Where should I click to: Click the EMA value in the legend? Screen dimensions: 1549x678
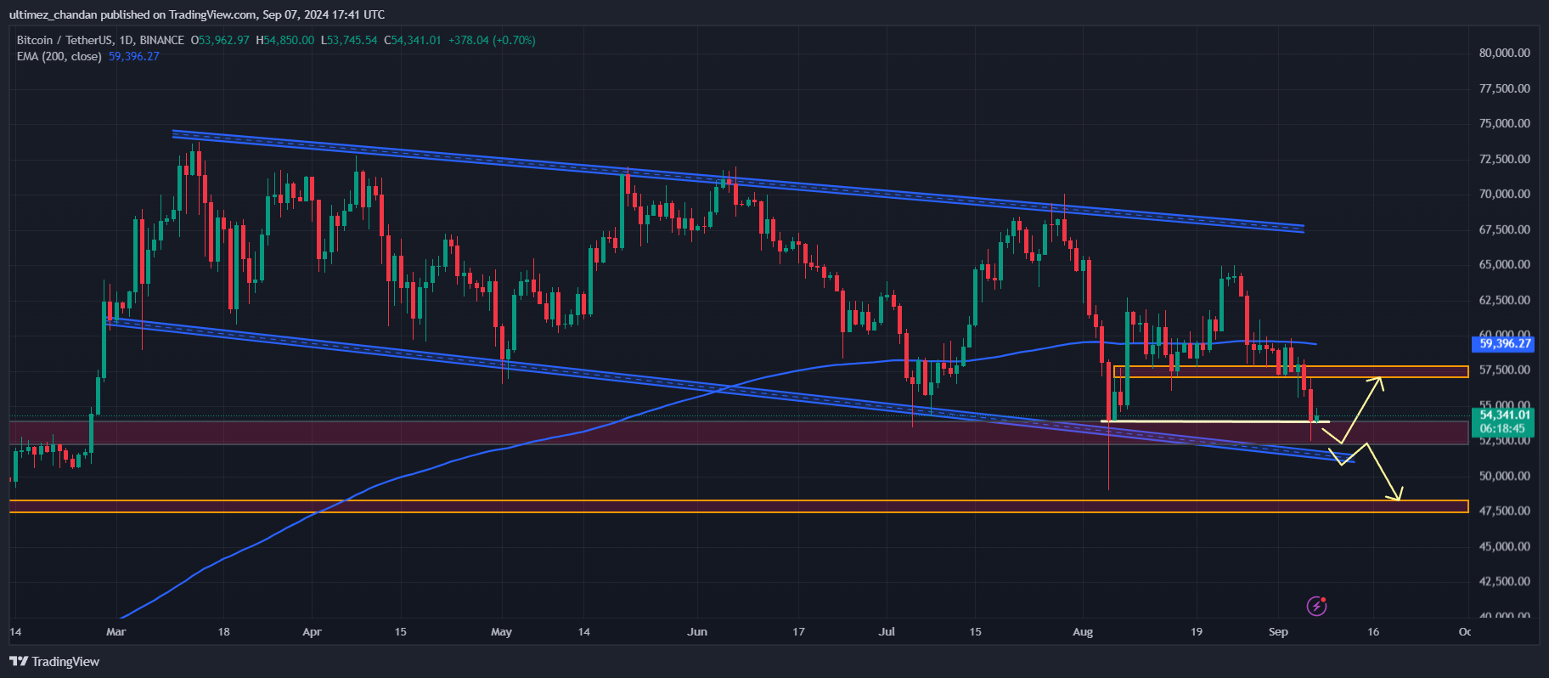tap(134, 56)
